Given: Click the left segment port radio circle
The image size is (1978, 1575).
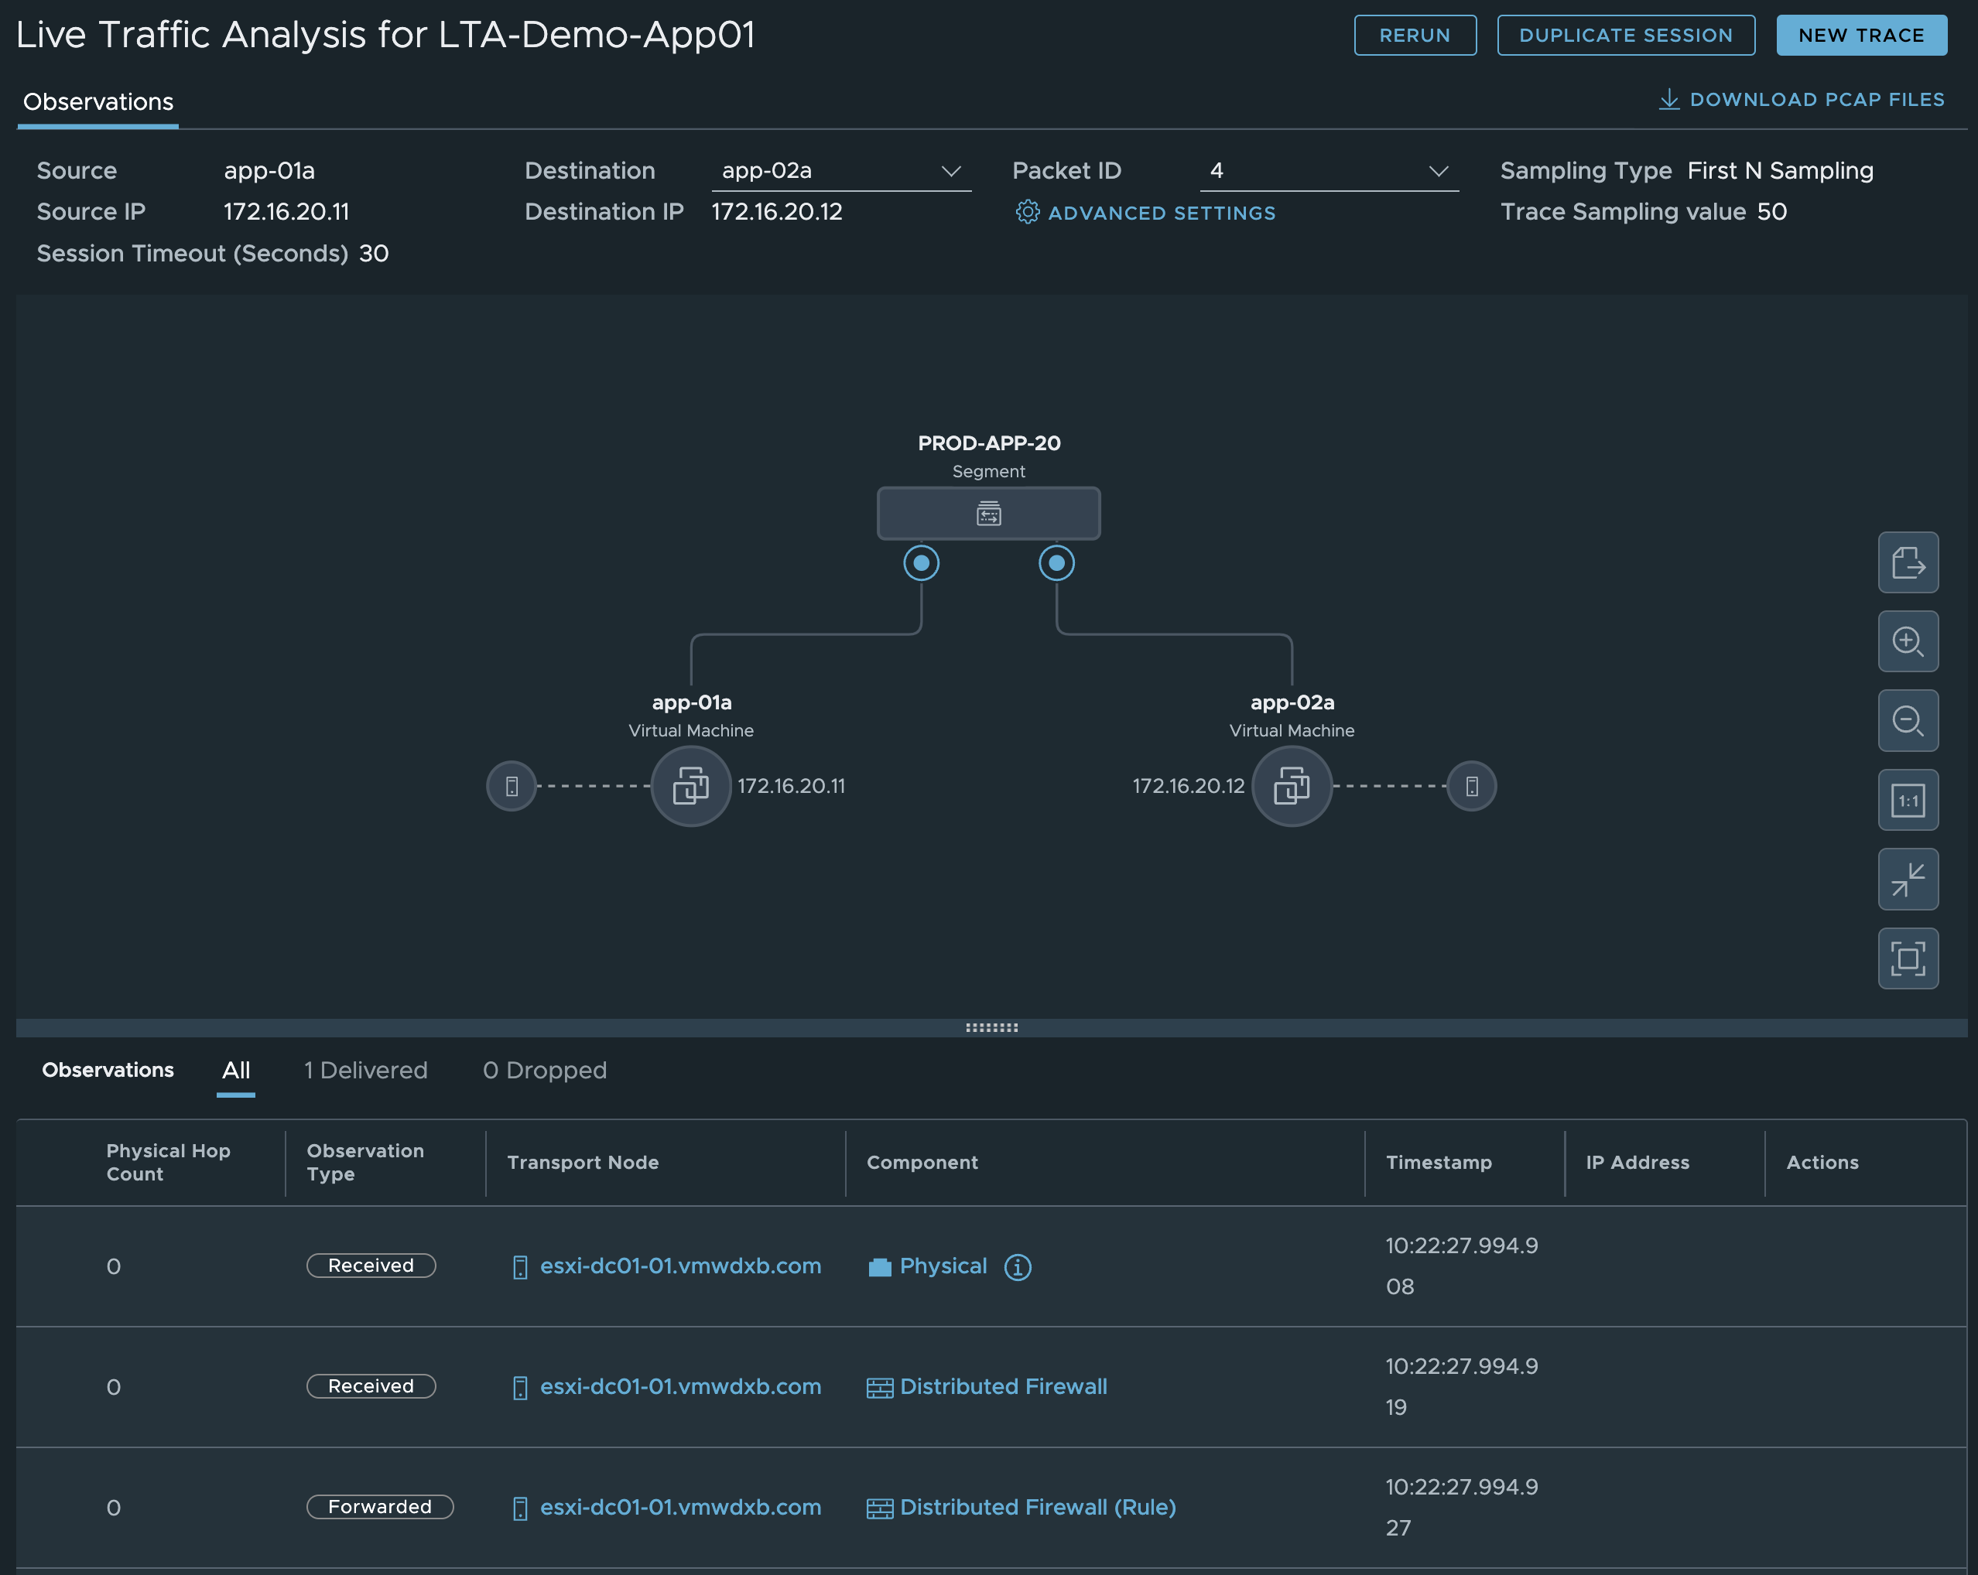Looking at the screenshot, I should (921, 563).
